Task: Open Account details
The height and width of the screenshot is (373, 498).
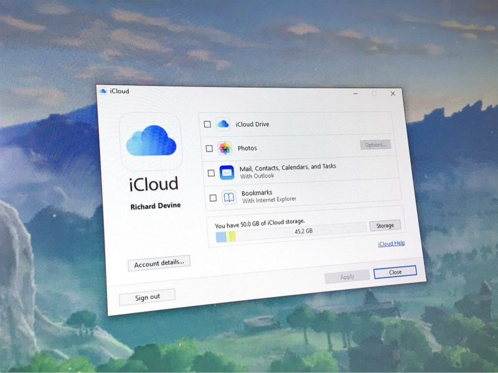Action: [x=159, y=263]
